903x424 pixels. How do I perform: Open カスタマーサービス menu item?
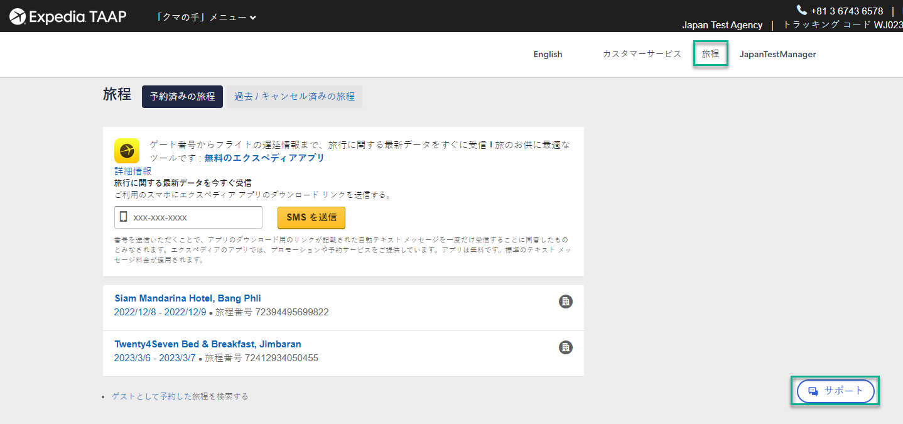(x=642, y=54)
